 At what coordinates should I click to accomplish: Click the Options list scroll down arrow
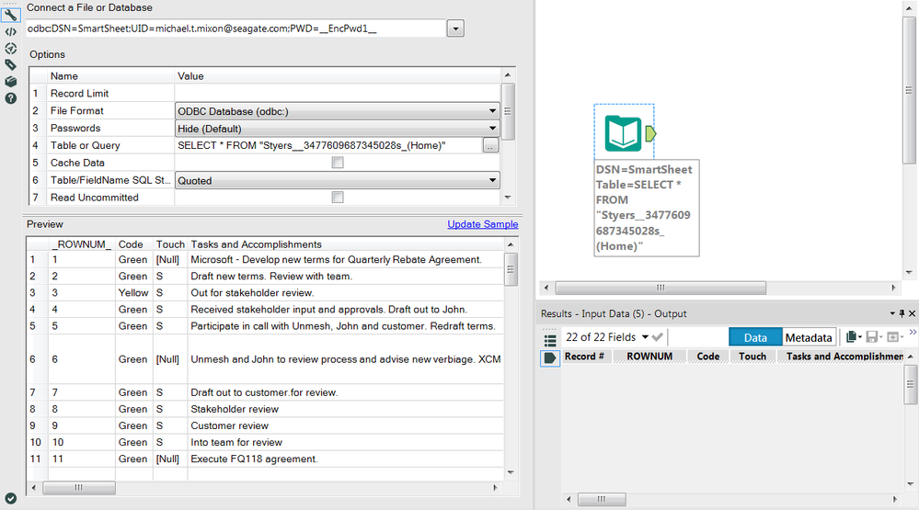click(x=508, y=198)
